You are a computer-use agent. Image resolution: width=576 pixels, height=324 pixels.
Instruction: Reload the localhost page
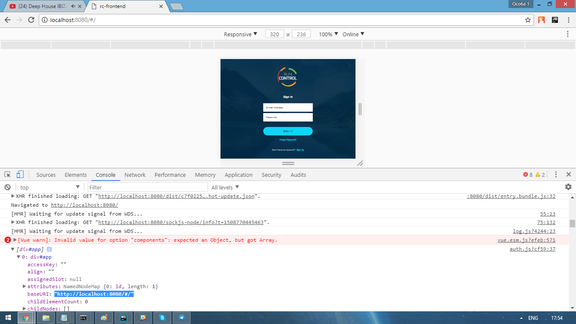pos(31,20)
